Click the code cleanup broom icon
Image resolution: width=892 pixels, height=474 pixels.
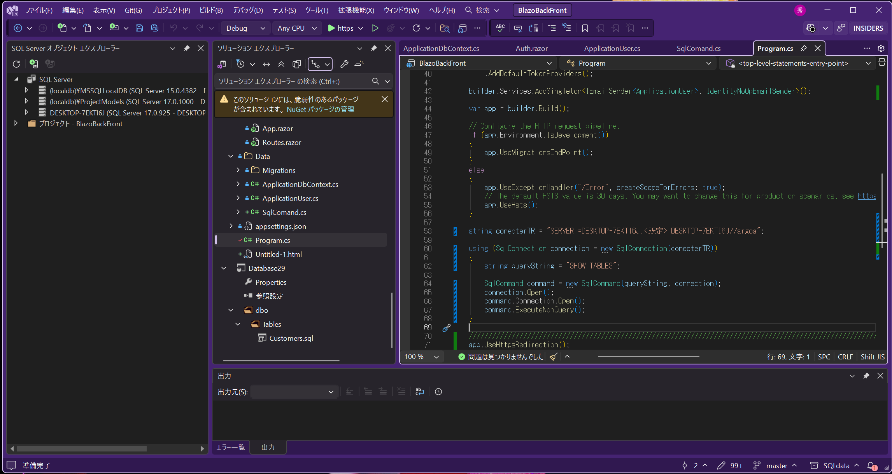[x=553, y=357]
